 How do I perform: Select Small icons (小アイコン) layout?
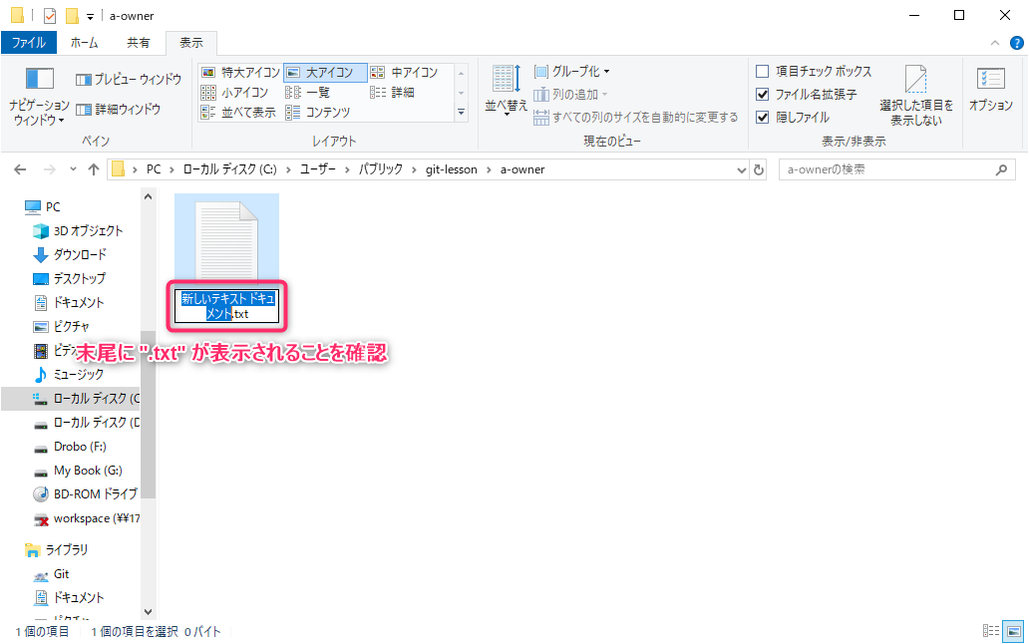pyautogui.click(x=234, y=93)
